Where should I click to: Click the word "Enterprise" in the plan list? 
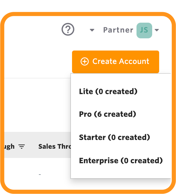99,161
